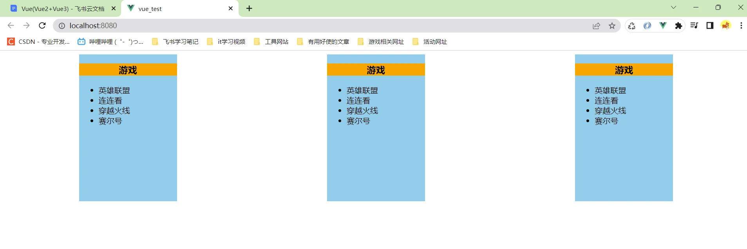Screen dimensions: 747x249
Task: Open the Chrome three-dot menu
Action: 741,25
